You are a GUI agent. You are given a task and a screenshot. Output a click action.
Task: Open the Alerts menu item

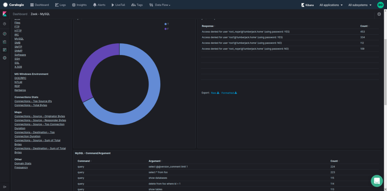point(99,5)
